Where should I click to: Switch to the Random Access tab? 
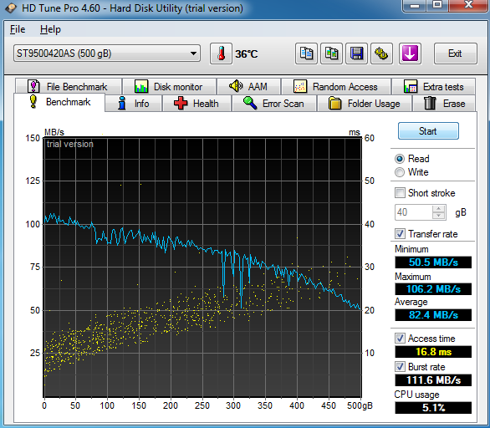tap(336, 87)
